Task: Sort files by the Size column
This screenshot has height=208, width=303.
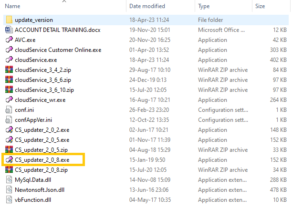Action: [260, 6]
